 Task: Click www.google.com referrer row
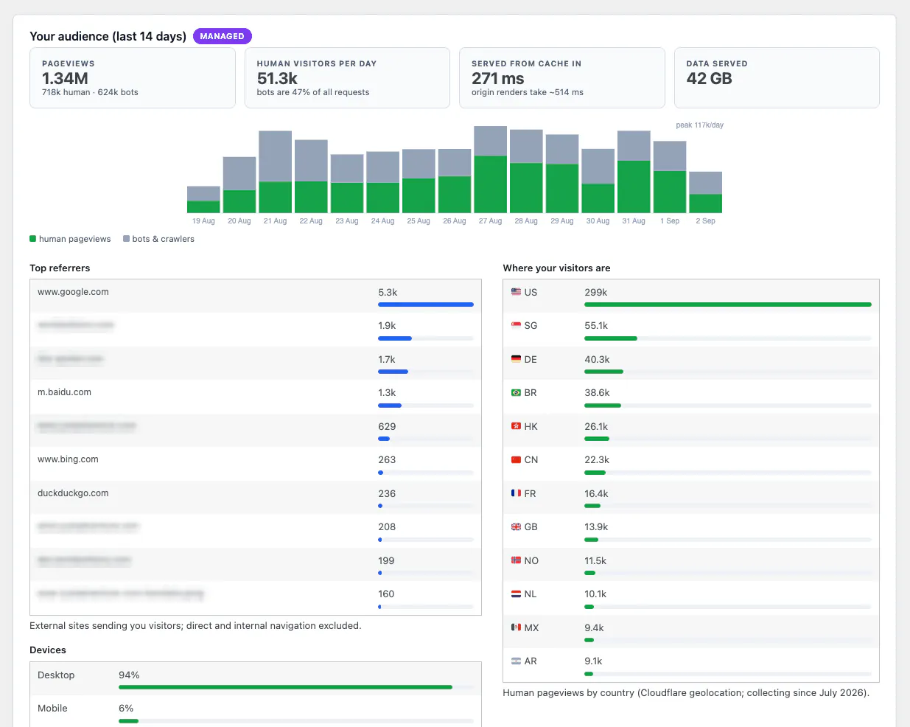(x=256, y=296)
